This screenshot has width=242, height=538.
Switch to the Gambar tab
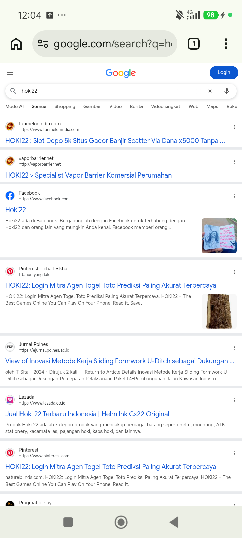(92, 106)
